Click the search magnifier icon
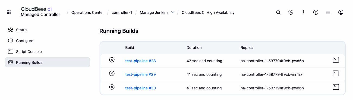This screenshot has width=353, height=100. tap(278, 12)
